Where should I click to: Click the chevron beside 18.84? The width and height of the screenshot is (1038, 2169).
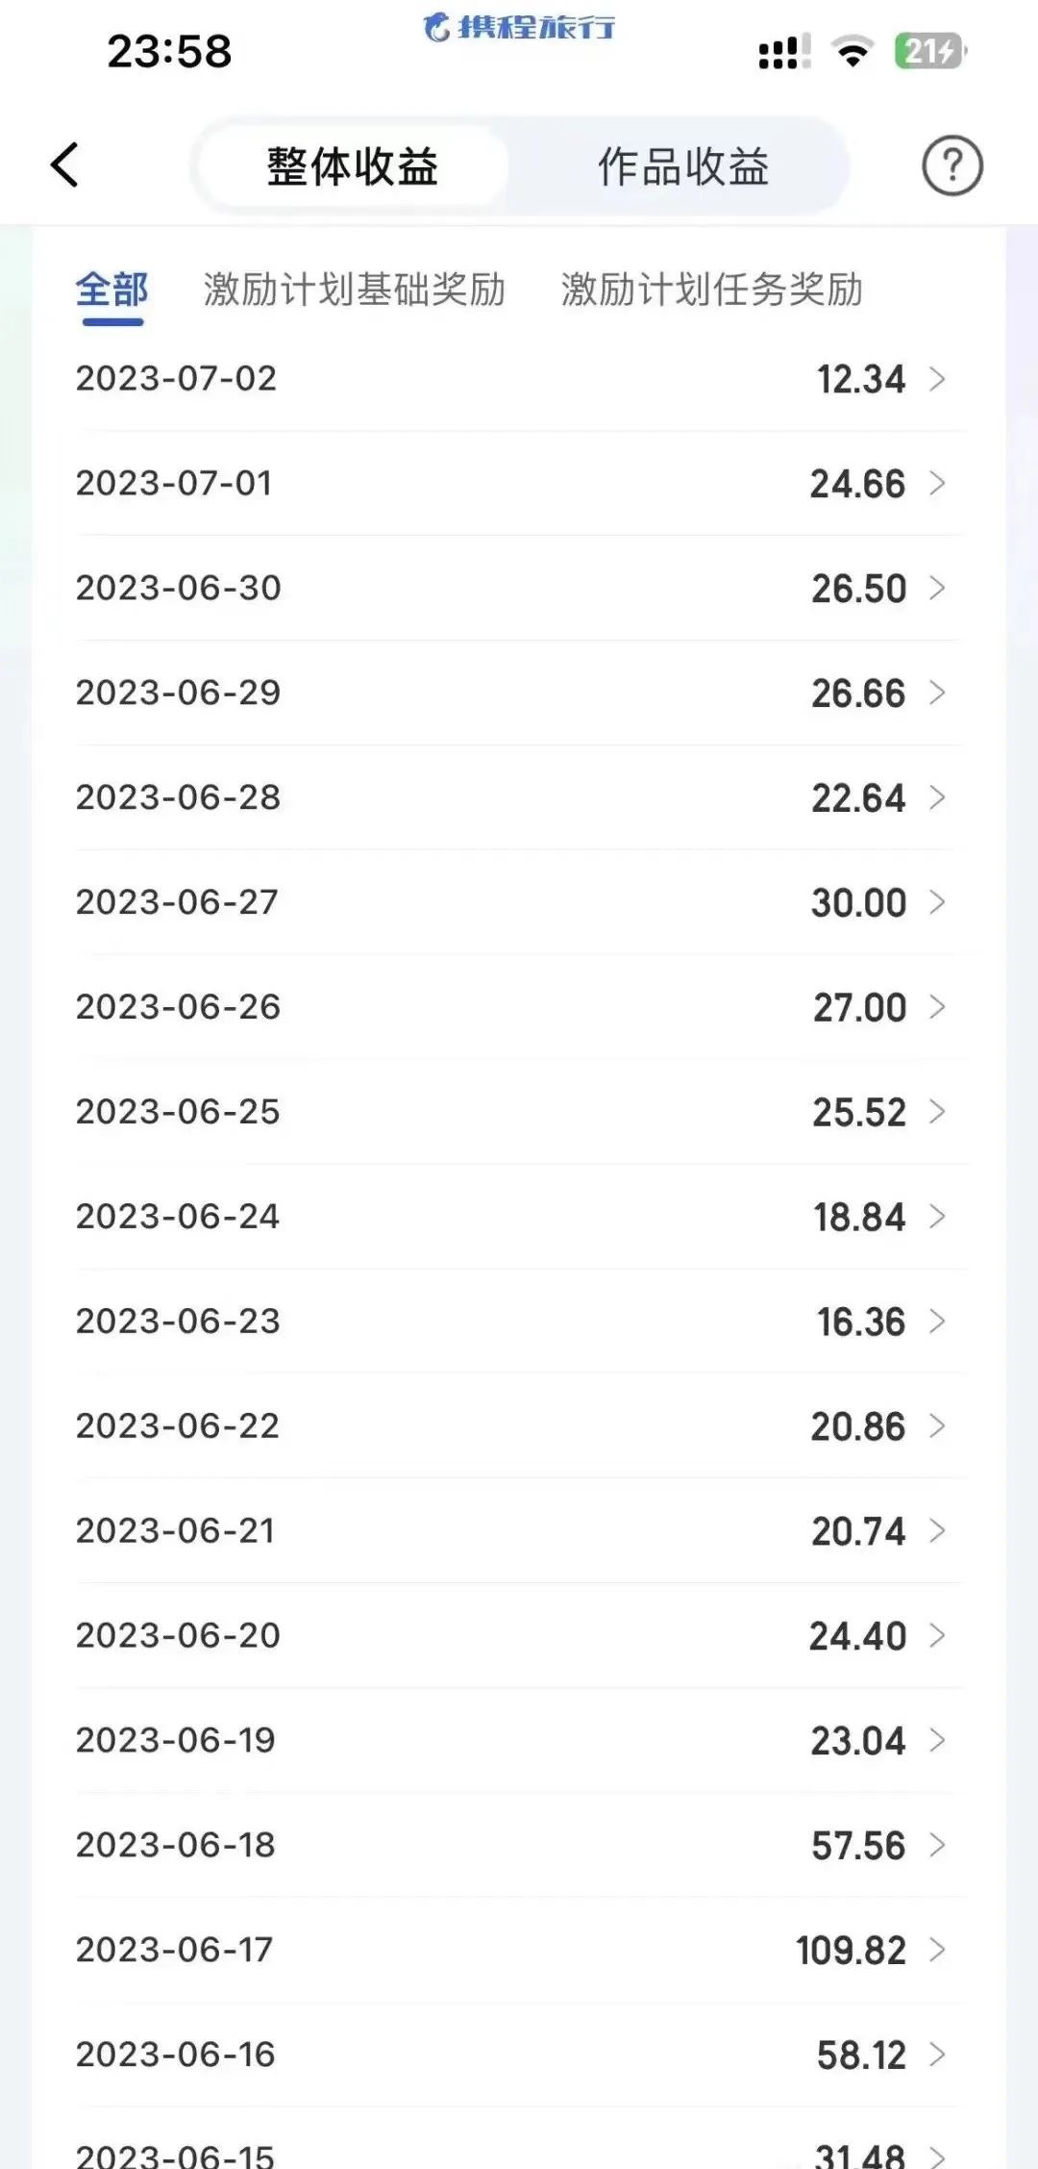pyautogui.click(x=938, y=1217)
